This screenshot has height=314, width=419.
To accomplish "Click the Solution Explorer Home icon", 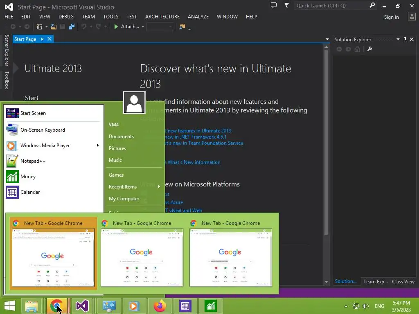I will [x=357, y=49].
